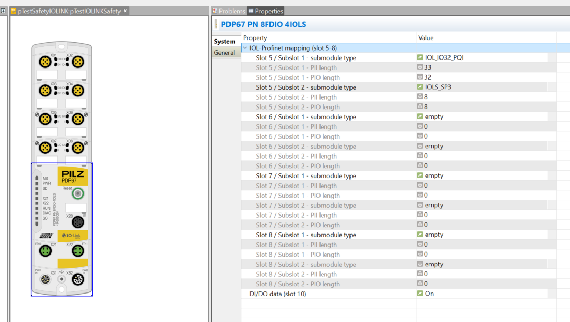Click edit icon for Slot 5 Subslot 1 submodule type

[420, 57]
